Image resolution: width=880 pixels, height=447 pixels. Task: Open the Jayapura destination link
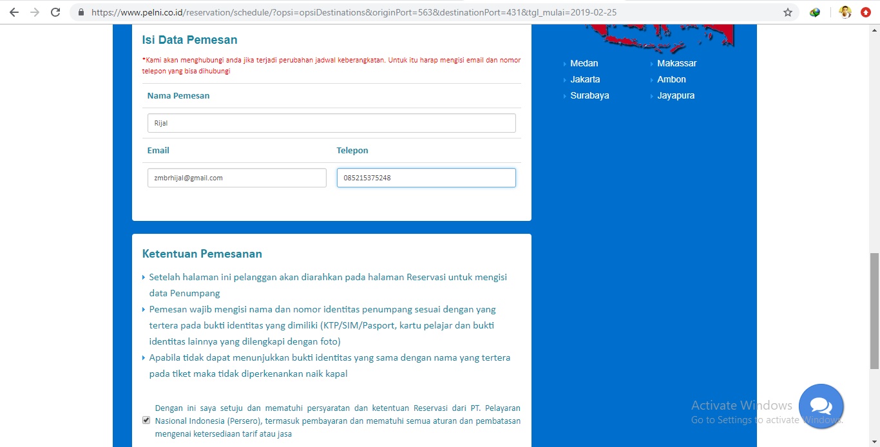click(x=675, y=95)
